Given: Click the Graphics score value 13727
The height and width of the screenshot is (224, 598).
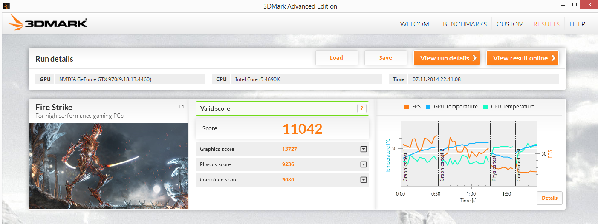Looking at the screenshot, I should coord(289,149).
